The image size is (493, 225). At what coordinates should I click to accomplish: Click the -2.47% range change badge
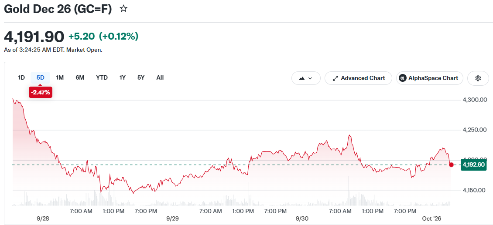pyautogui.click(x=41, y=93)
